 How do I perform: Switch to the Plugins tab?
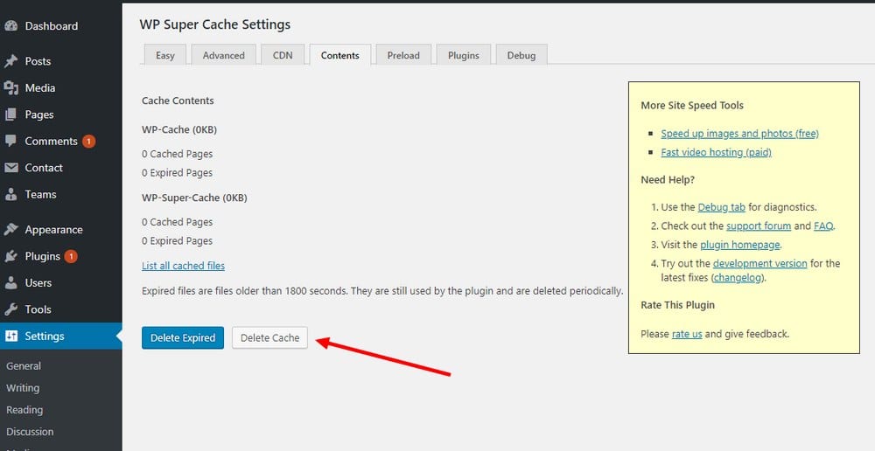pyautogui.click(x=464, y=55)
